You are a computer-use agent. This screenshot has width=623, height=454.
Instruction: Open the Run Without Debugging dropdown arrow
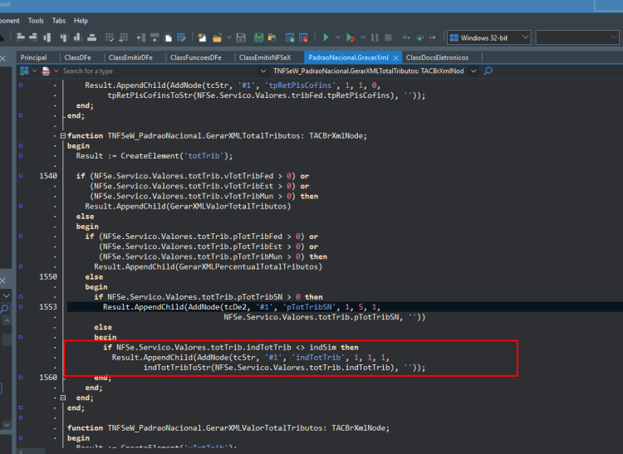363,37
